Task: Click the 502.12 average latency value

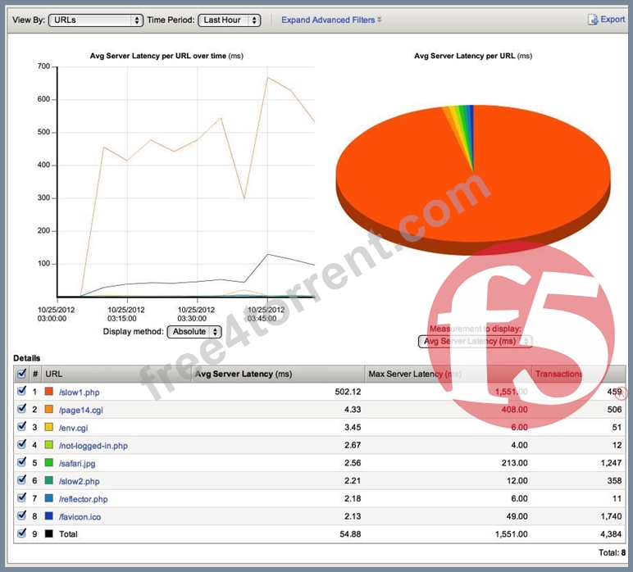Action: pos(348,392)
